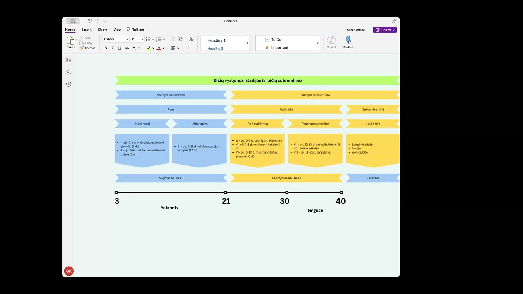Screen dimensions: 523x294
Task: Open paragraph alignment dropdown arrow
Action: tap(178, 48)
